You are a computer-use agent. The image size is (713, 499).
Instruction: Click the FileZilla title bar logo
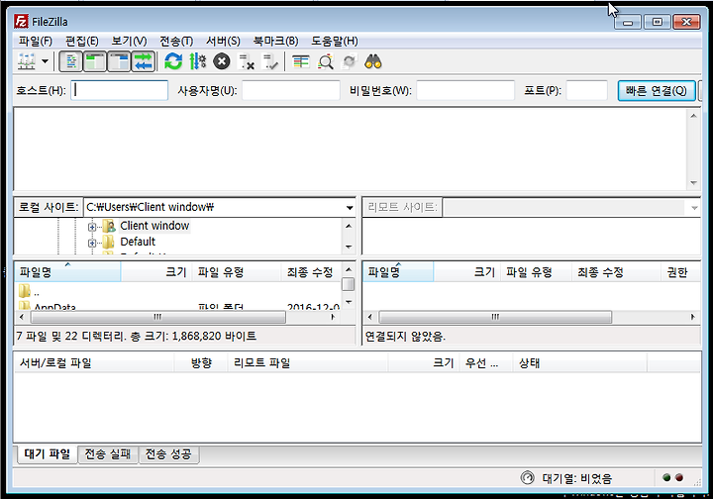(x=21, y=22)
